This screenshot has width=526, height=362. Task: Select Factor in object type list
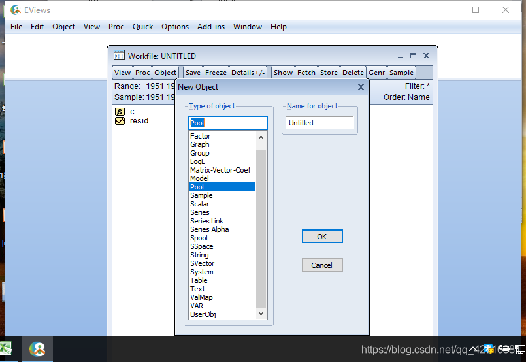222,136
